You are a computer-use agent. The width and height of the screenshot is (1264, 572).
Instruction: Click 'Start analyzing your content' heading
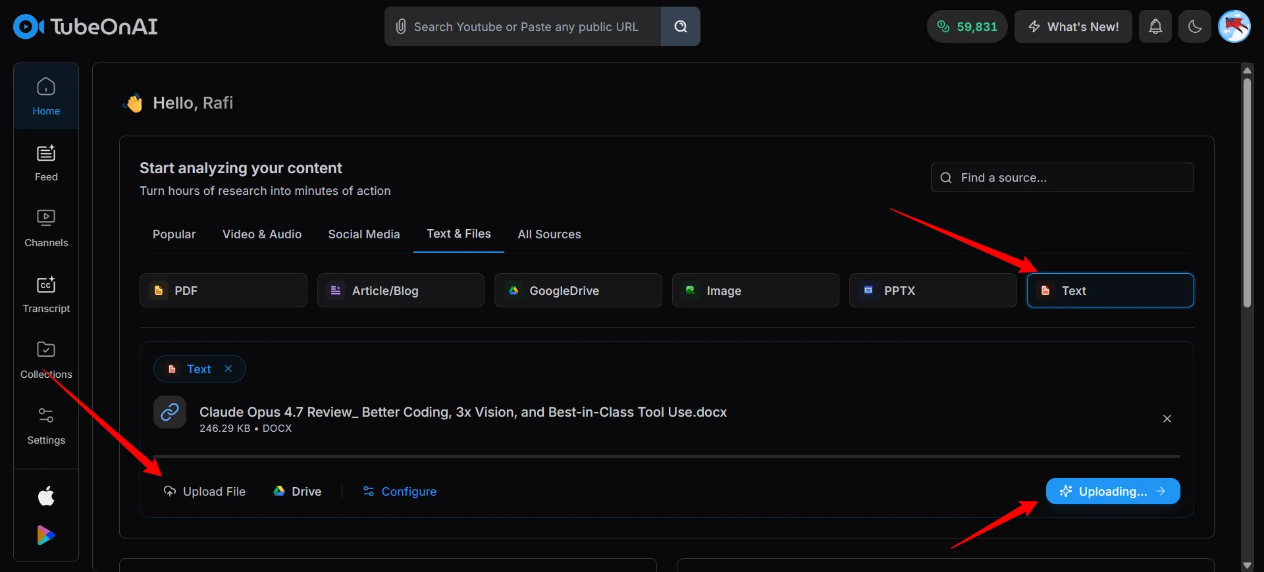[241, 168]
